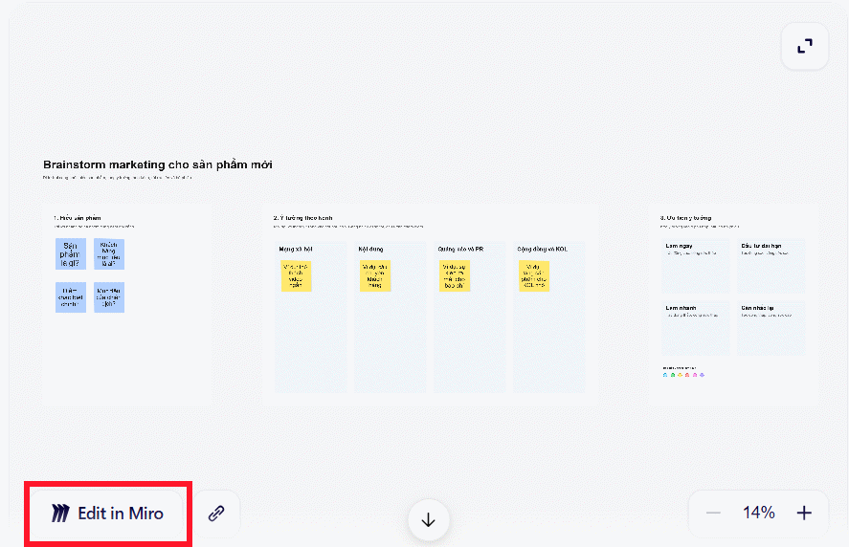Select the blue "Điểm khác biệt" sticky note
The image size is (849, 547).
71,297
